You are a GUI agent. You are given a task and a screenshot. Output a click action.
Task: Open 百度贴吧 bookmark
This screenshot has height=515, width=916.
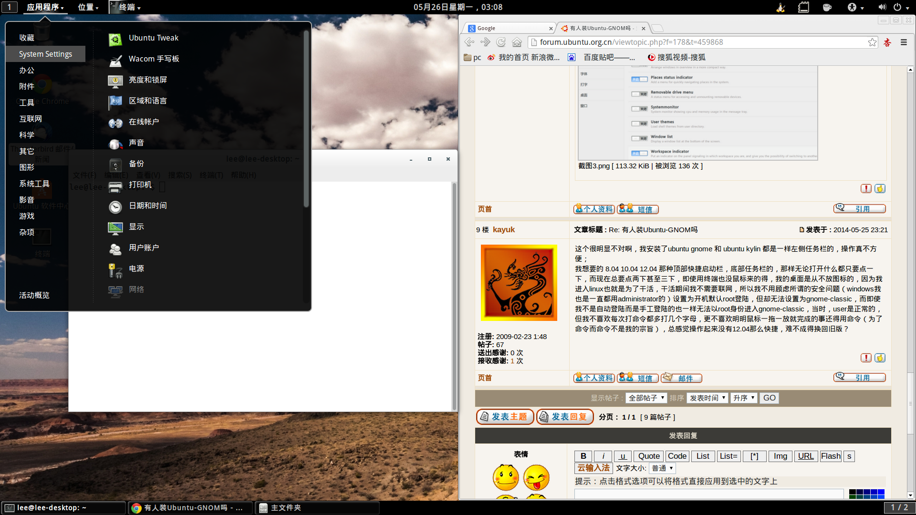(602, 57)
